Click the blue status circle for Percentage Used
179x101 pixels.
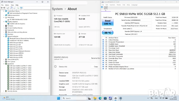coord(103,48)
